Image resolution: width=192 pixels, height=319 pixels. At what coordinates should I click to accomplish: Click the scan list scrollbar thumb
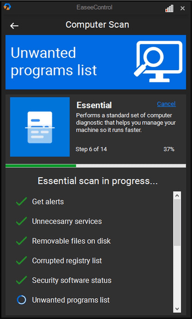click(177, 223)
